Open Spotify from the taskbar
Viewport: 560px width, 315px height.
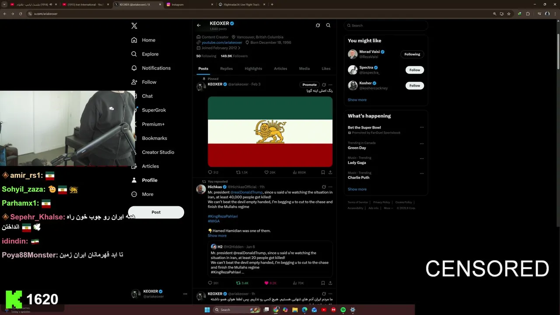point(343,310)
